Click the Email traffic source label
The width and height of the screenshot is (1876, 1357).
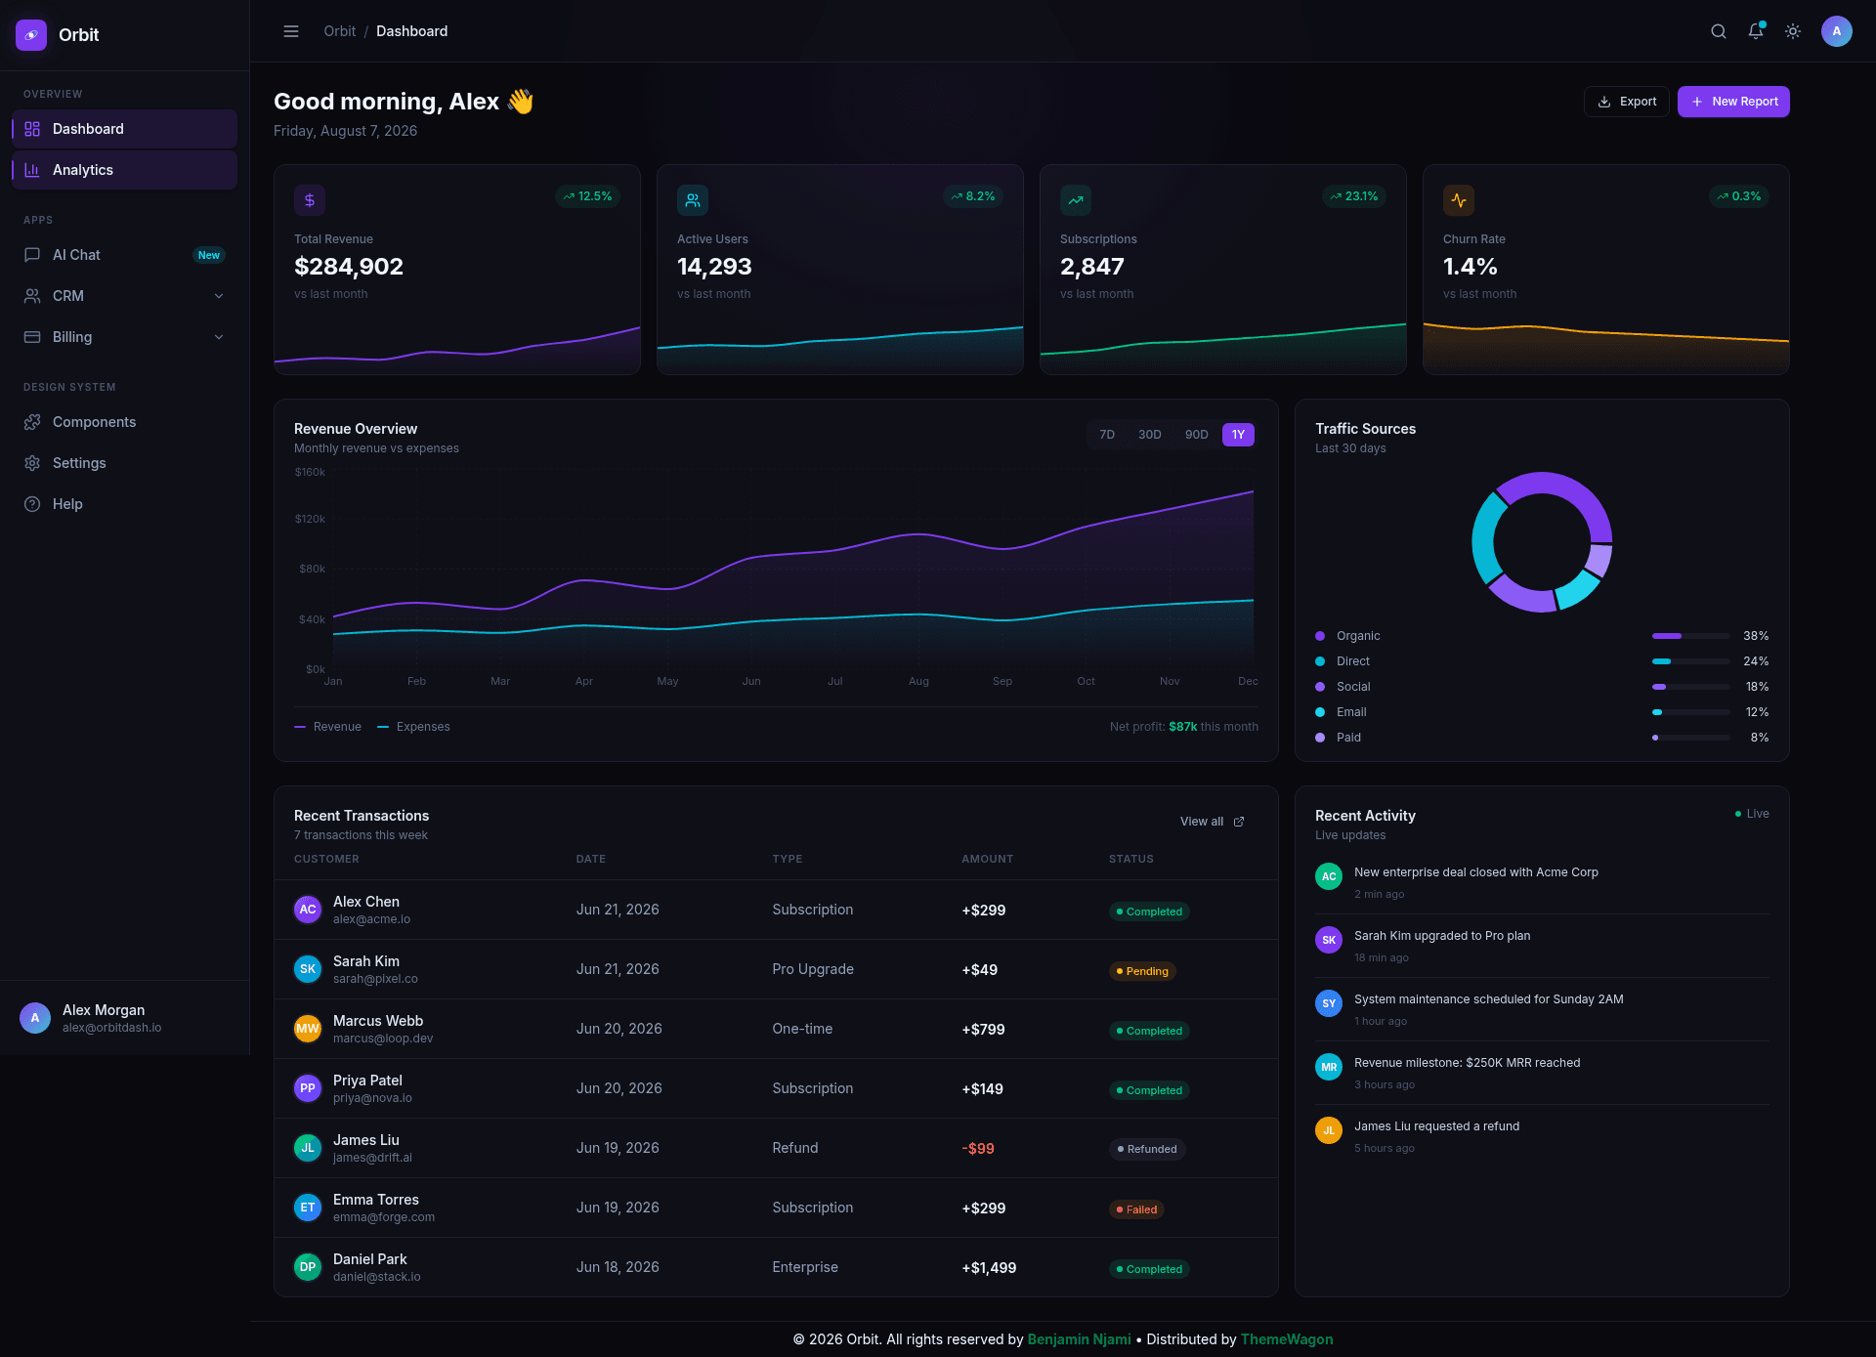click(x=1351, y=712)
